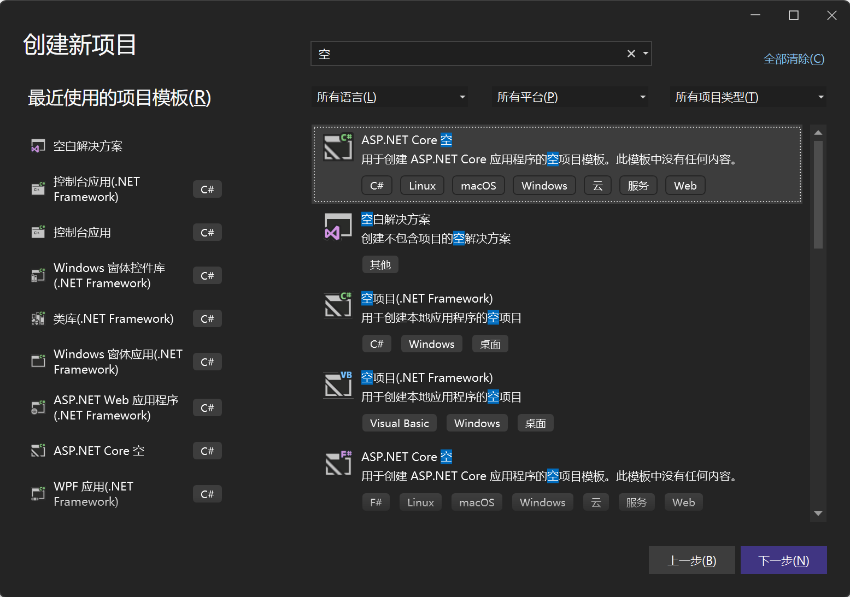The width and height of the screenshot is (850, 597).
Task: Click the C# ASP.NET Core 空 result icon
Action: [338, 147]
